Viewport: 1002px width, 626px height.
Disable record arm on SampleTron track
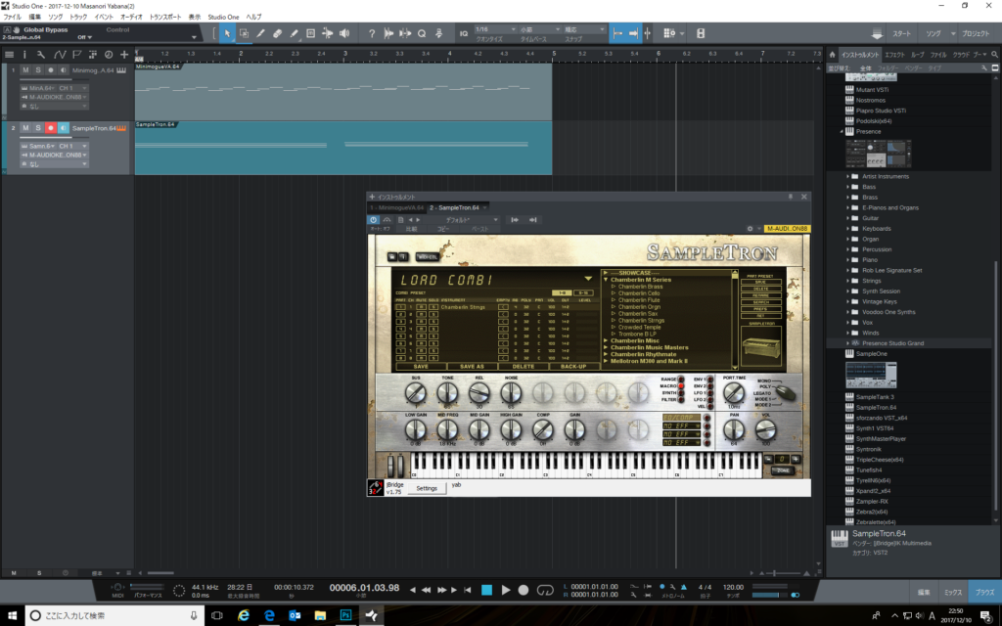(51, 128)
